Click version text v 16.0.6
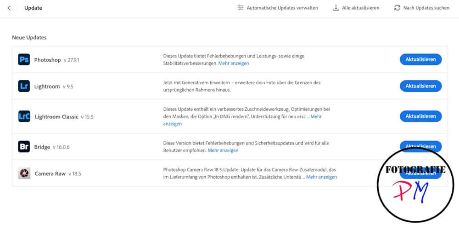This screenshot has width=459, height=230. (61, 147)
